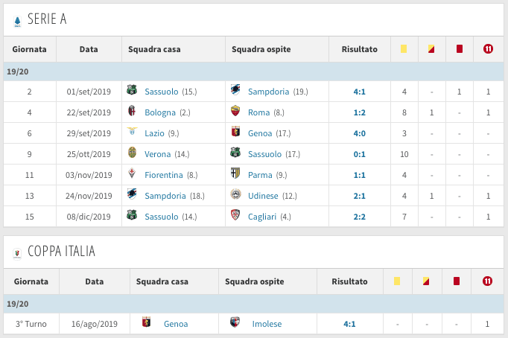Click the red card column header in Serie A
This screenshot has width=508, height=338.
(460, 50)
